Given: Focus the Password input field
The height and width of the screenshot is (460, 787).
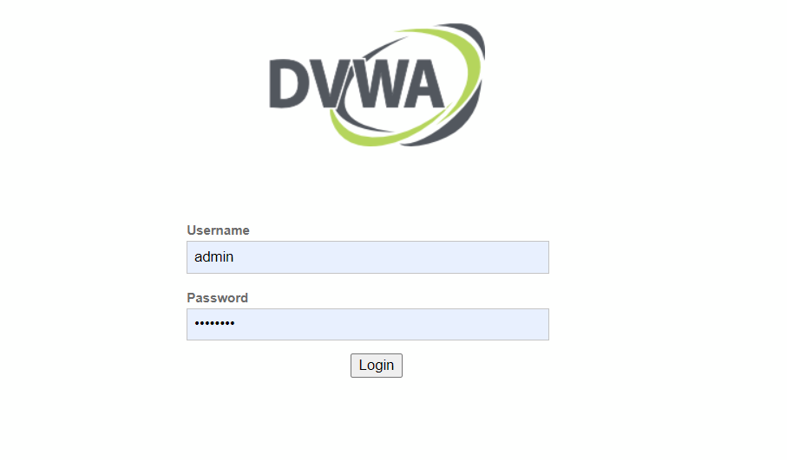Looking at the screenshot, I should (x=368, y=324).
